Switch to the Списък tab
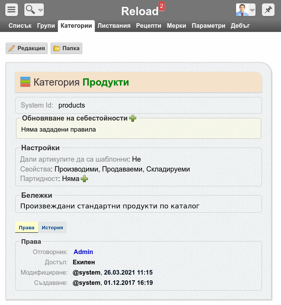281x305 pixels. [x=20, y=26]
